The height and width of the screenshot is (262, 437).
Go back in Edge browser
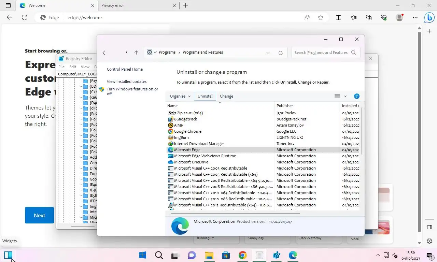(10, 17)
